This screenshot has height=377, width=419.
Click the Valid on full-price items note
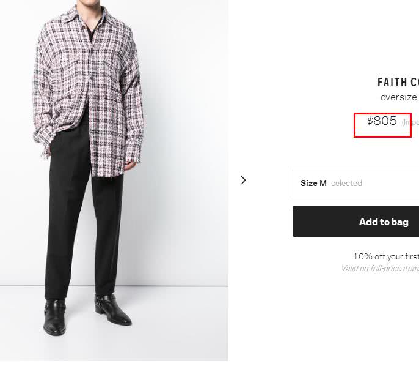click(x=379, y=268)
